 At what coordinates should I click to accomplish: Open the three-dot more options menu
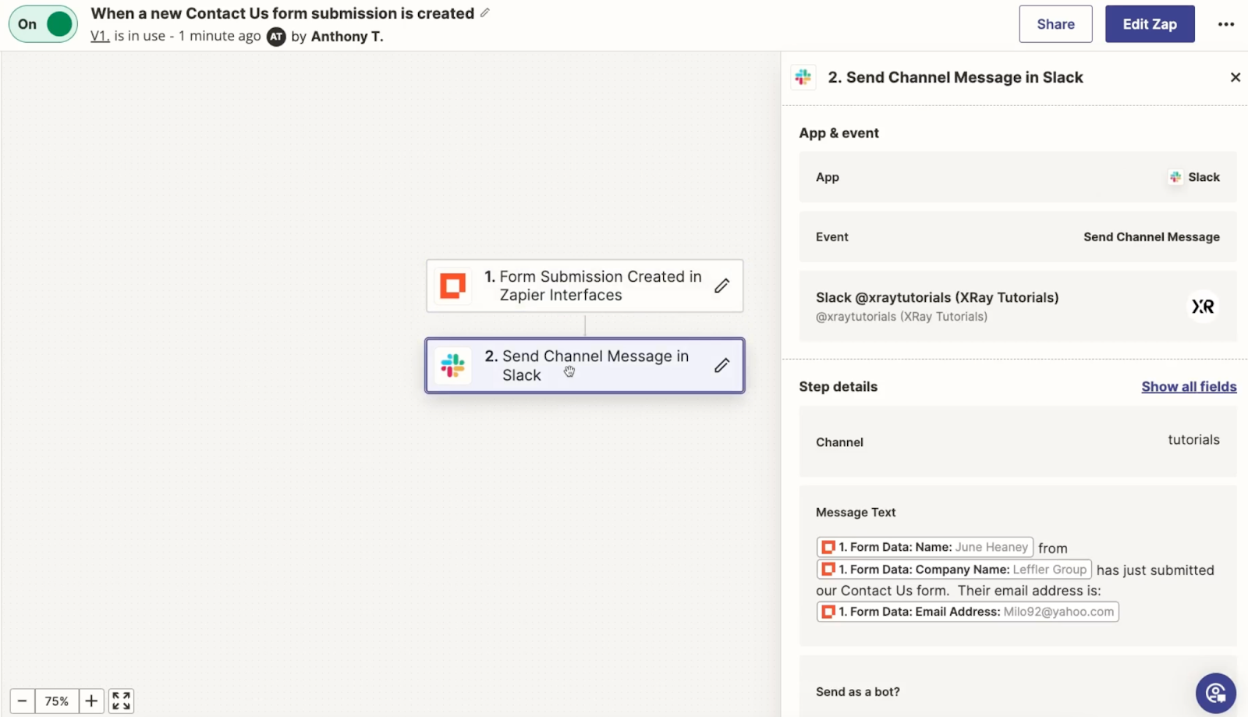tap(1226, 24)
